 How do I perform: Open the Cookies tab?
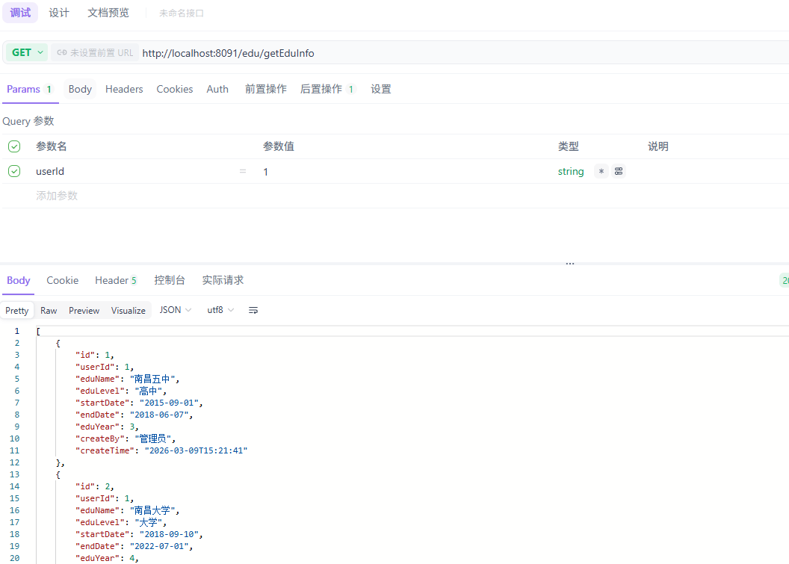(x=175, y=89)
